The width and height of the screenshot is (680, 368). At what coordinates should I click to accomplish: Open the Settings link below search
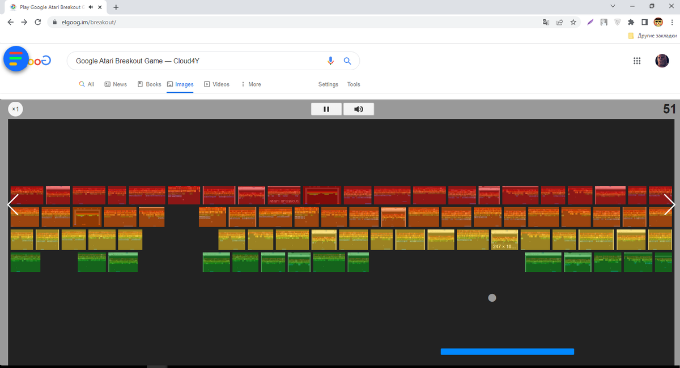coord(328,84)
